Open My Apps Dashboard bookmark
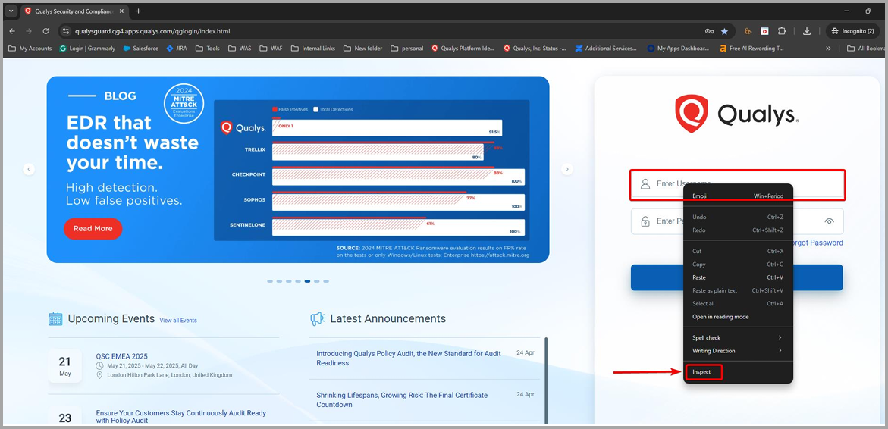Image resolution: width=888 pixels, height=429 pixels. [678, 49]
